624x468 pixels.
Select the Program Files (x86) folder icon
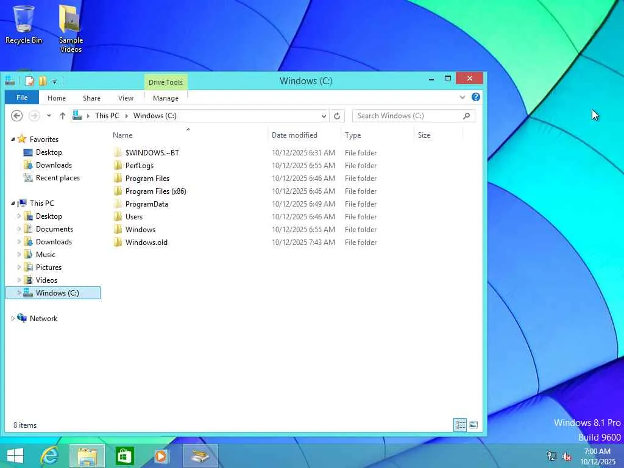point(118,191)
